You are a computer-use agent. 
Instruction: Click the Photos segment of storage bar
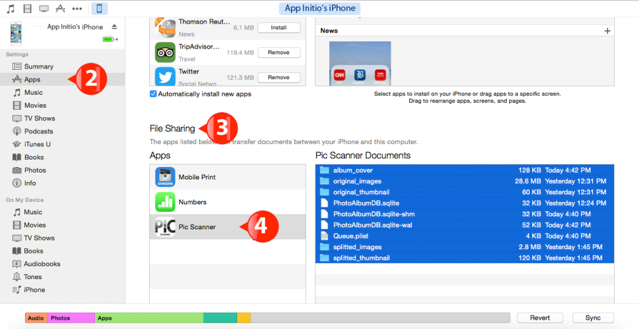click(71, 318)
